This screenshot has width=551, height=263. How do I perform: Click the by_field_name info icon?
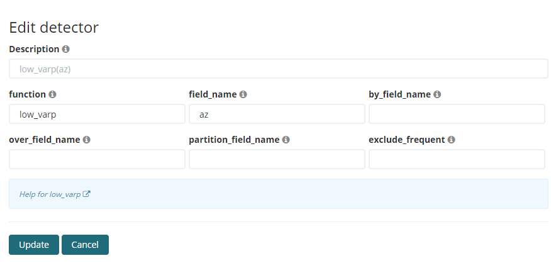pos(437,94)
